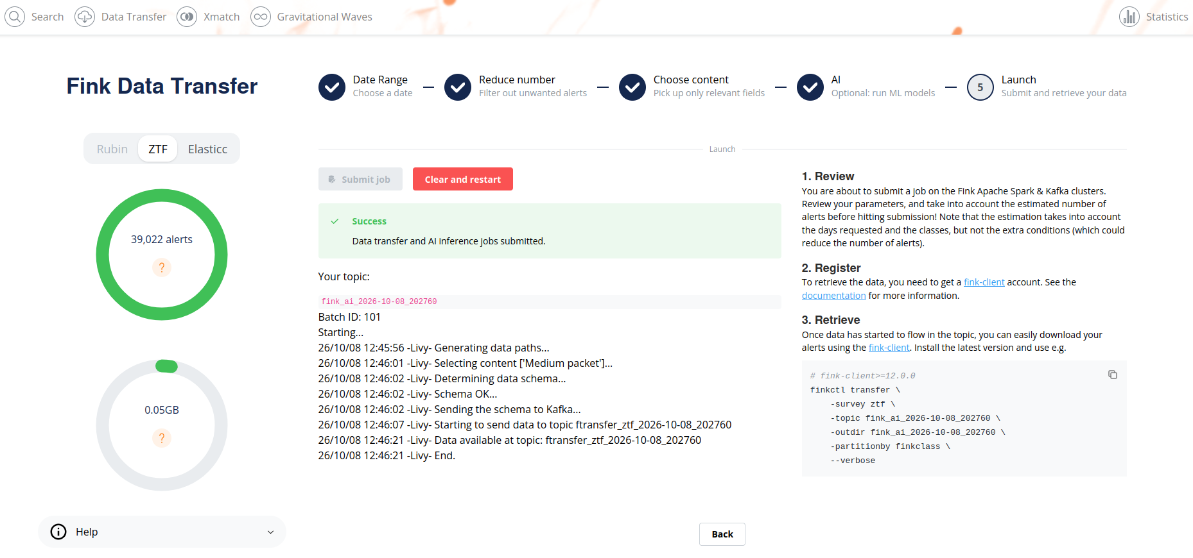The width and height of the screenshot is (1193, 558).
Task: Click the Date Range step title
Action: [380, 80]
